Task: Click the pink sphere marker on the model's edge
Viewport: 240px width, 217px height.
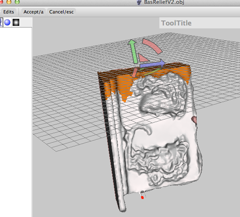Action: [194, 120]
